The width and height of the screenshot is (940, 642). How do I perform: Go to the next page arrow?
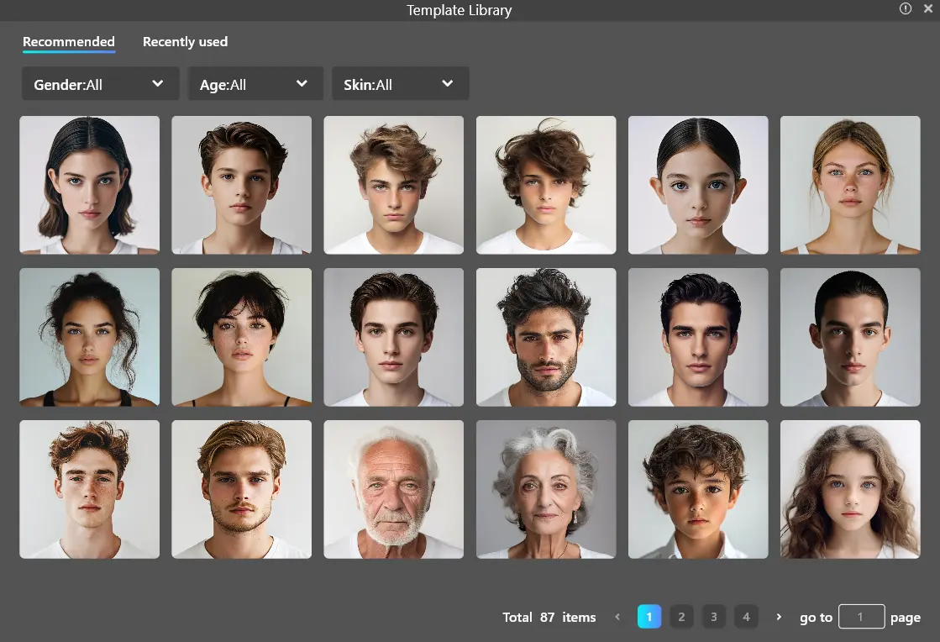pyautogui.click(x=779, y=617)
